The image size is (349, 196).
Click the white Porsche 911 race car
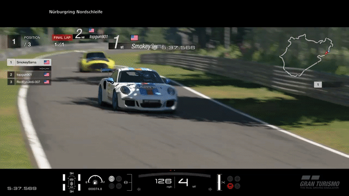click(x=137, y=90)
